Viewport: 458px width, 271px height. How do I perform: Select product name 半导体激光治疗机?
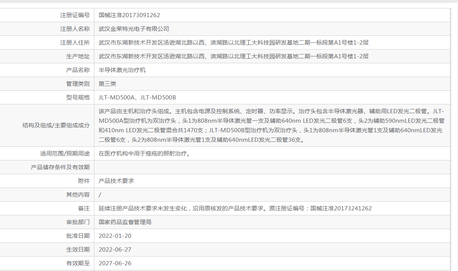(122, 70)
